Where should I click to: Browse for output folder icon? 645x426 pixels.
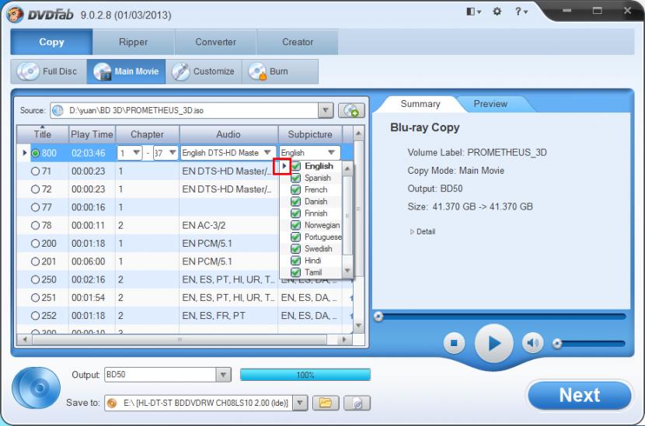(326, 403)
